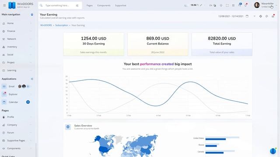Expand the Social submenu arrow
This screenshot has height=157, width=280.
click(31, 55)
